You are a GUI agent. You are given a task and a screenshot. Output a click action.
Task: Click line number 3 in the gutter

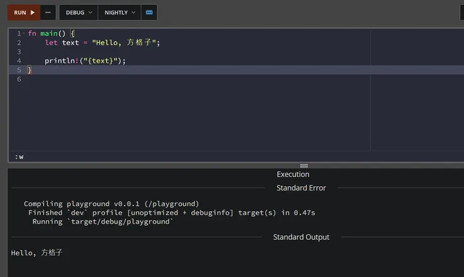click(x=19, y=52)
